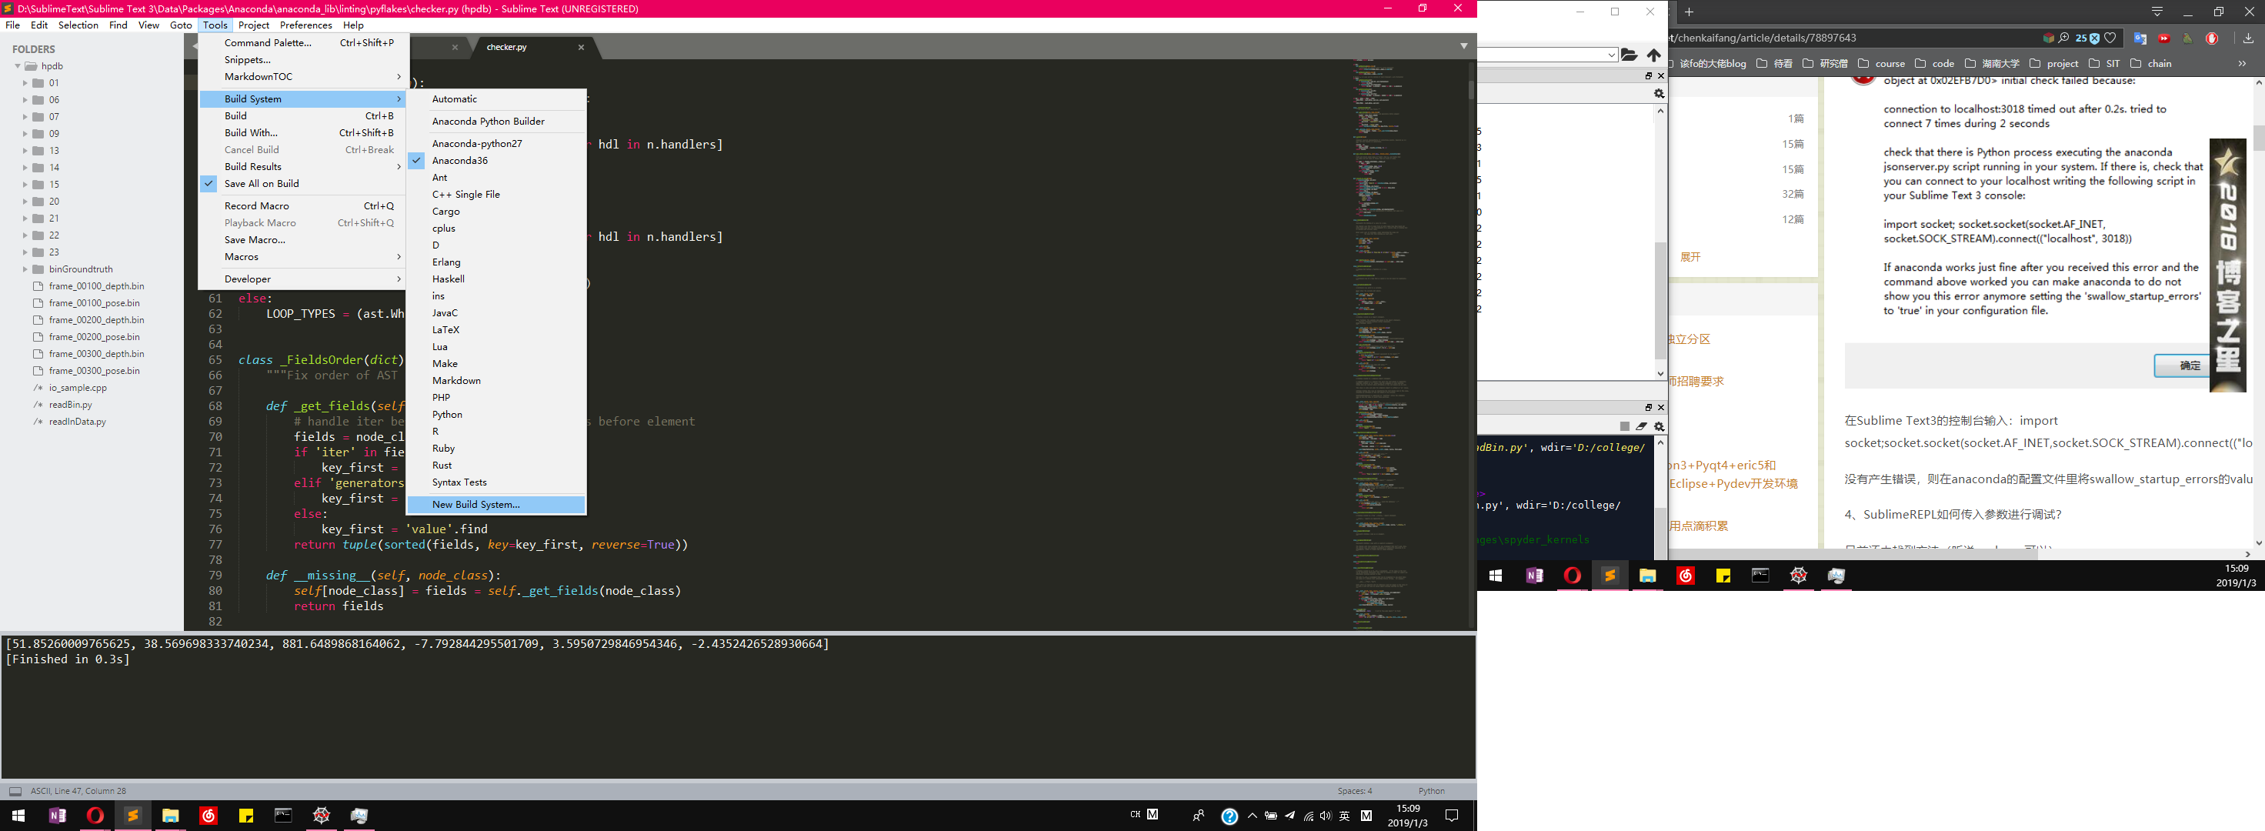The height and width of the screenshot is (831, 2265).
Task: Expand the Macros submenu
Action: click(302, 257)
